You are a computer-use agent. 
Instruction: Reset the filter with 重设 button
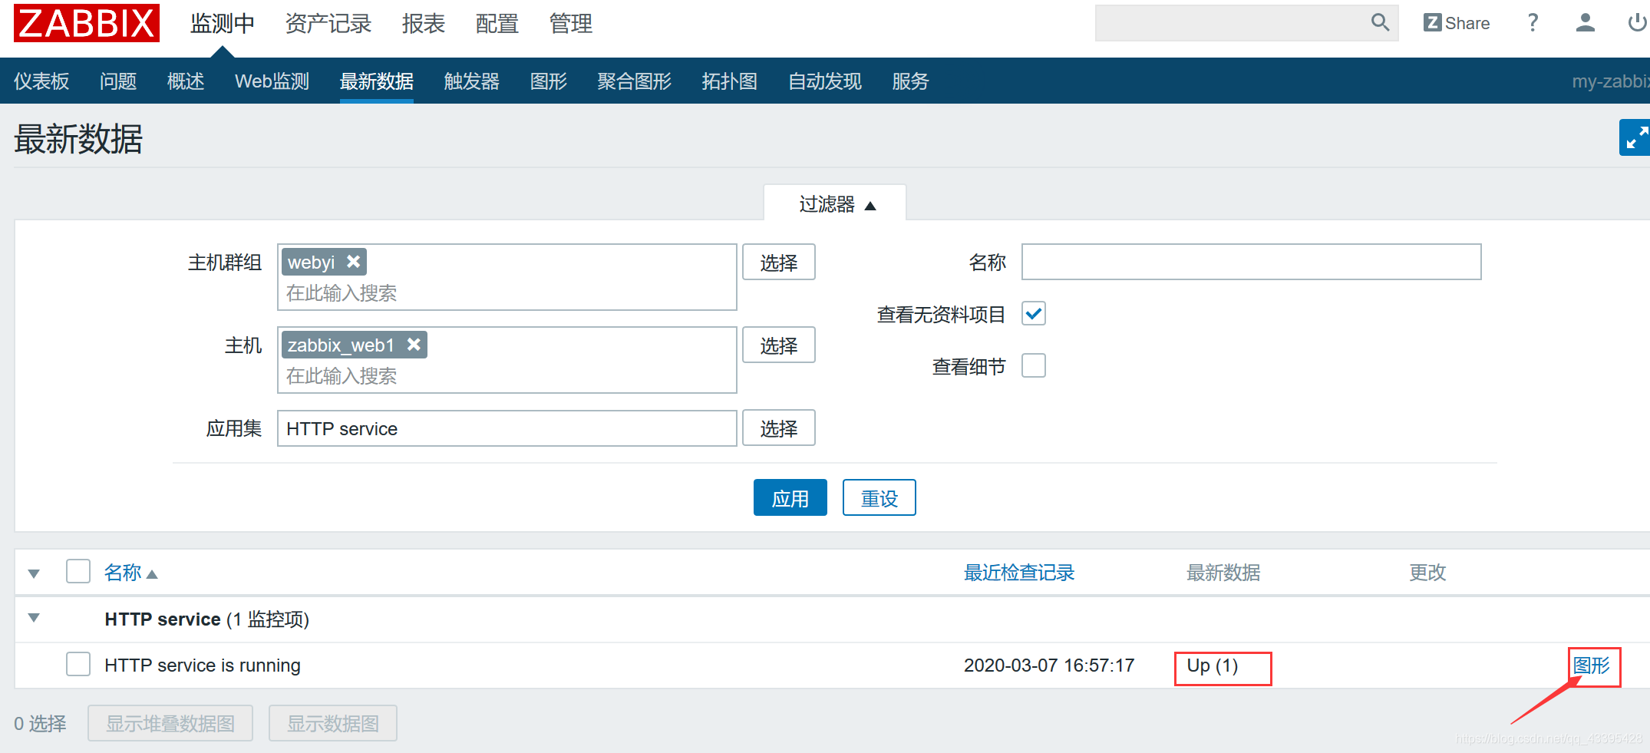tap(879, 498)
